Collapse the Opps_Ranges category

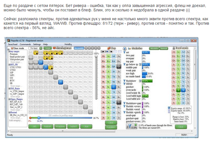9,99
